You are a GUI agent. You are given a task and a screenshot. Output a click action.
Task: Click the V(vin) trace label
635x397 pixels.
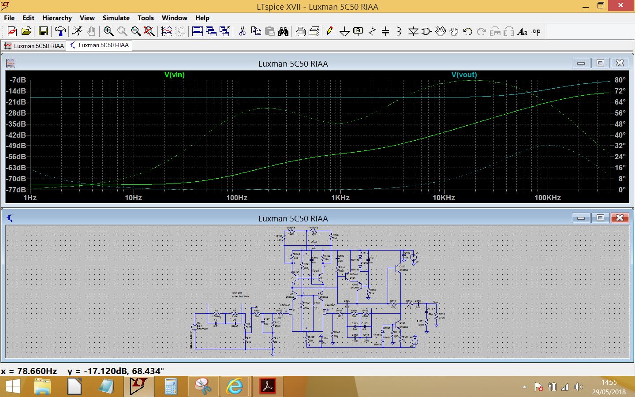click(x=175, y=75)
